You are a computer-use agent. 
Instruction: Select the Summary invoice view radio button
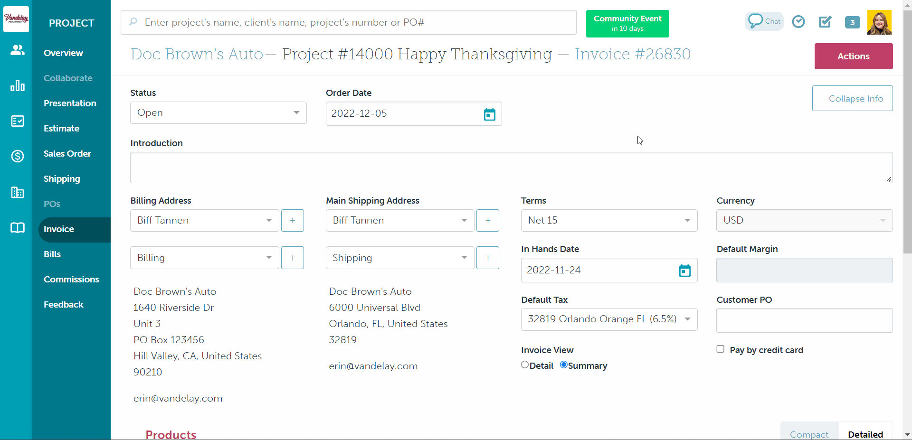[x=564, y=365]
